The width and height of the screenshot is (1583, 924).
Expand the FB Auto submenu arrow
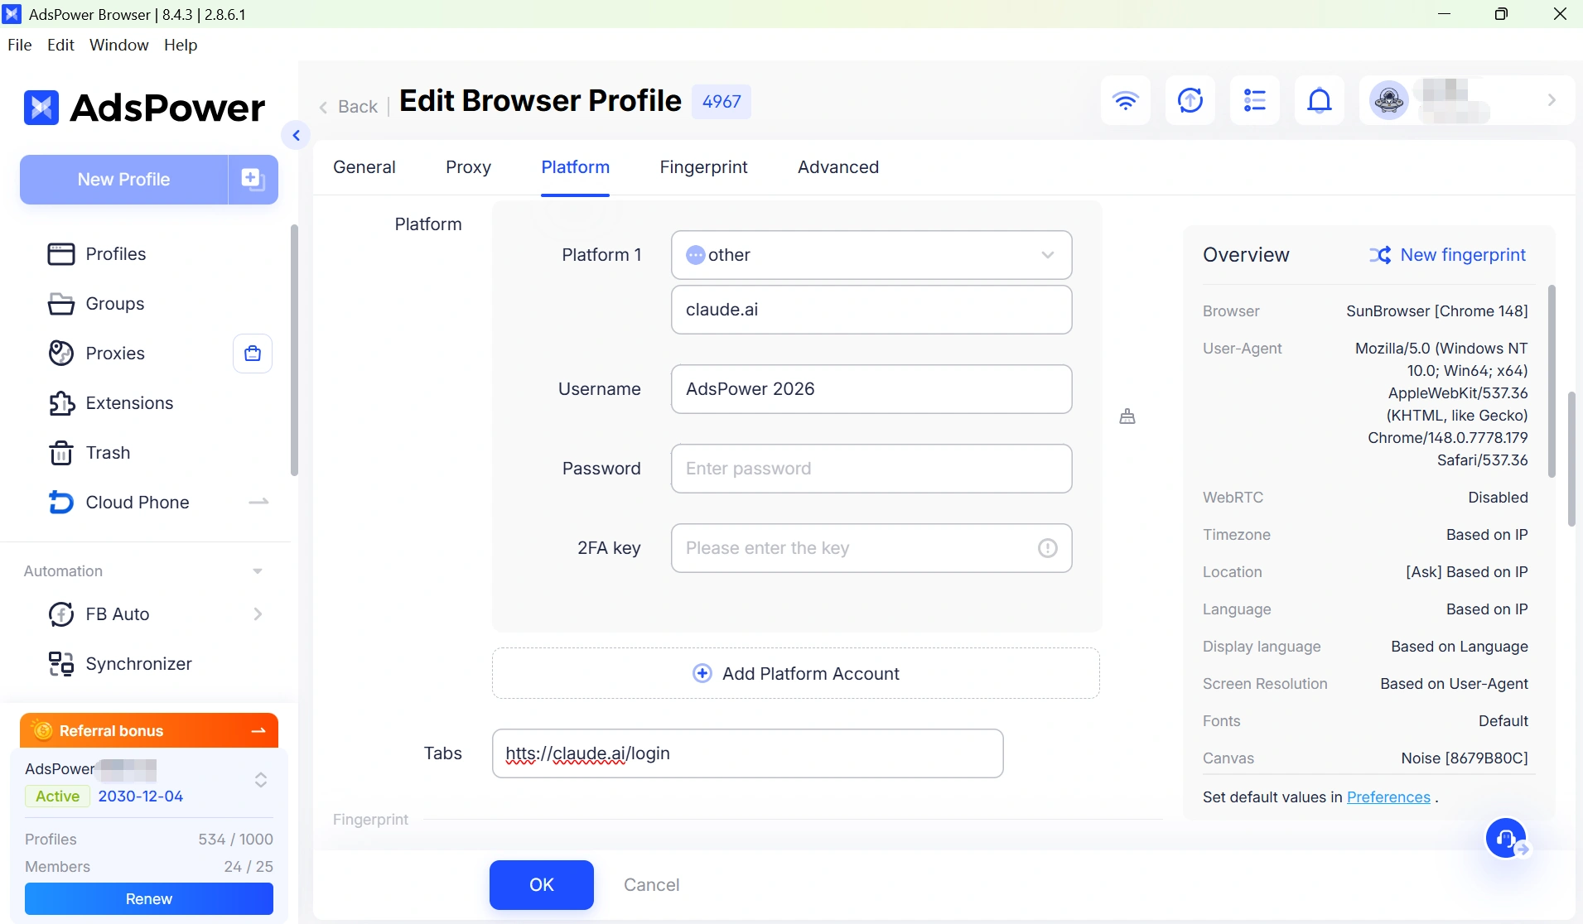pos(258,614)
